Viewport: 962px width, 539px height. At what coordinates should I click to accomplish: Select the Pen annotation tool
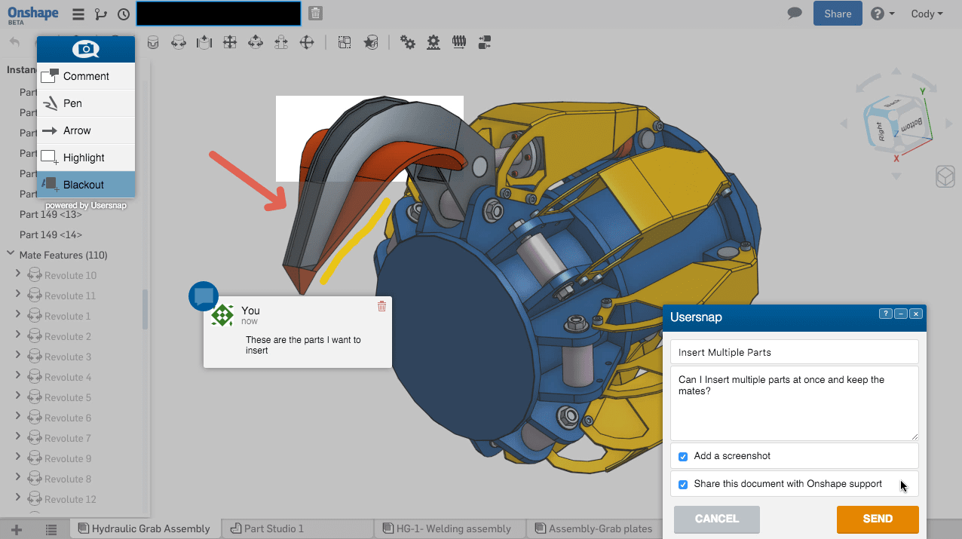[72, 103]
